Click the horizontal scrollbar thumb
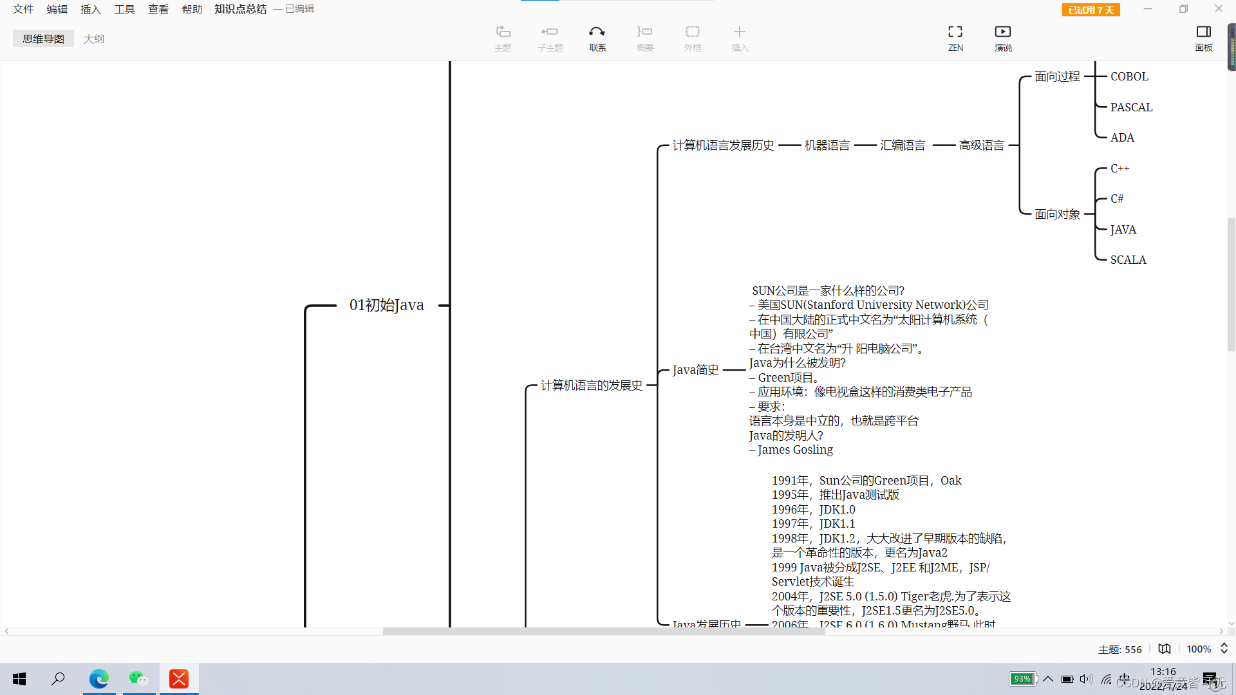1236x695 pixels. (x=604, y=631)
